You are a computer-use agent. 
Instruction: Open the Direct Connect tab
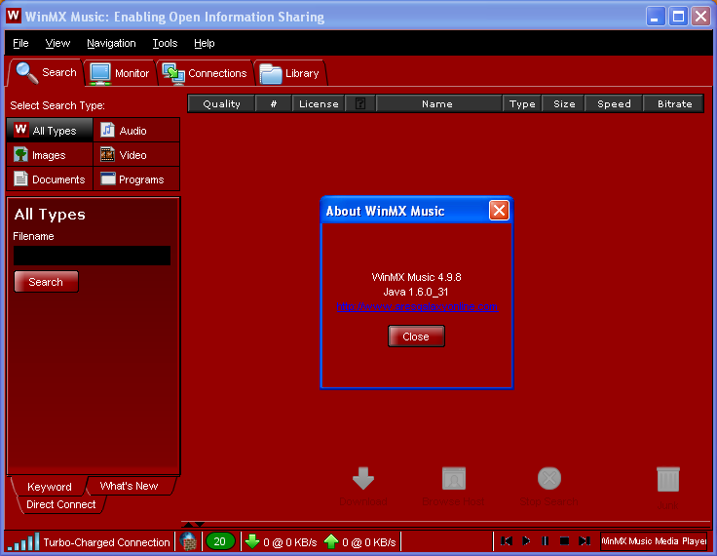(x=61, y=504)
